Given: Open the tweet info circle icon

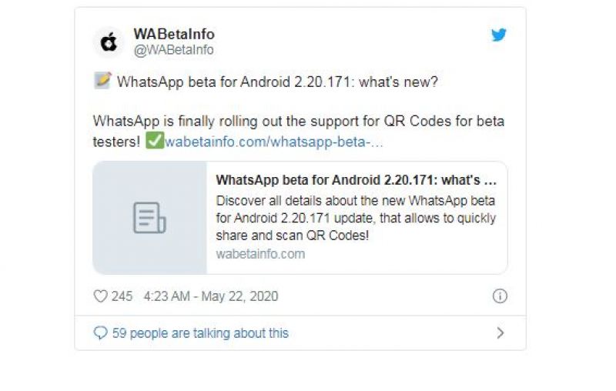Looking at the screenshot, I should point(499,296).
